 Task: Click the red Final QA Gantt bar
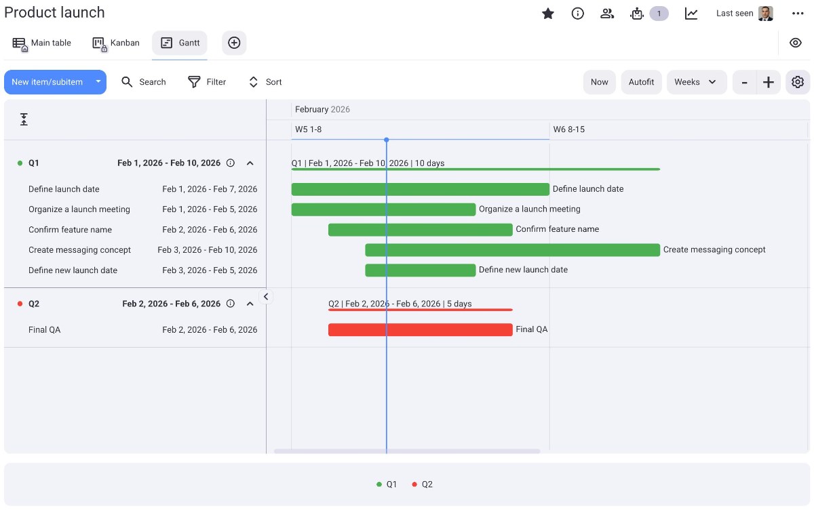(420, 330)
